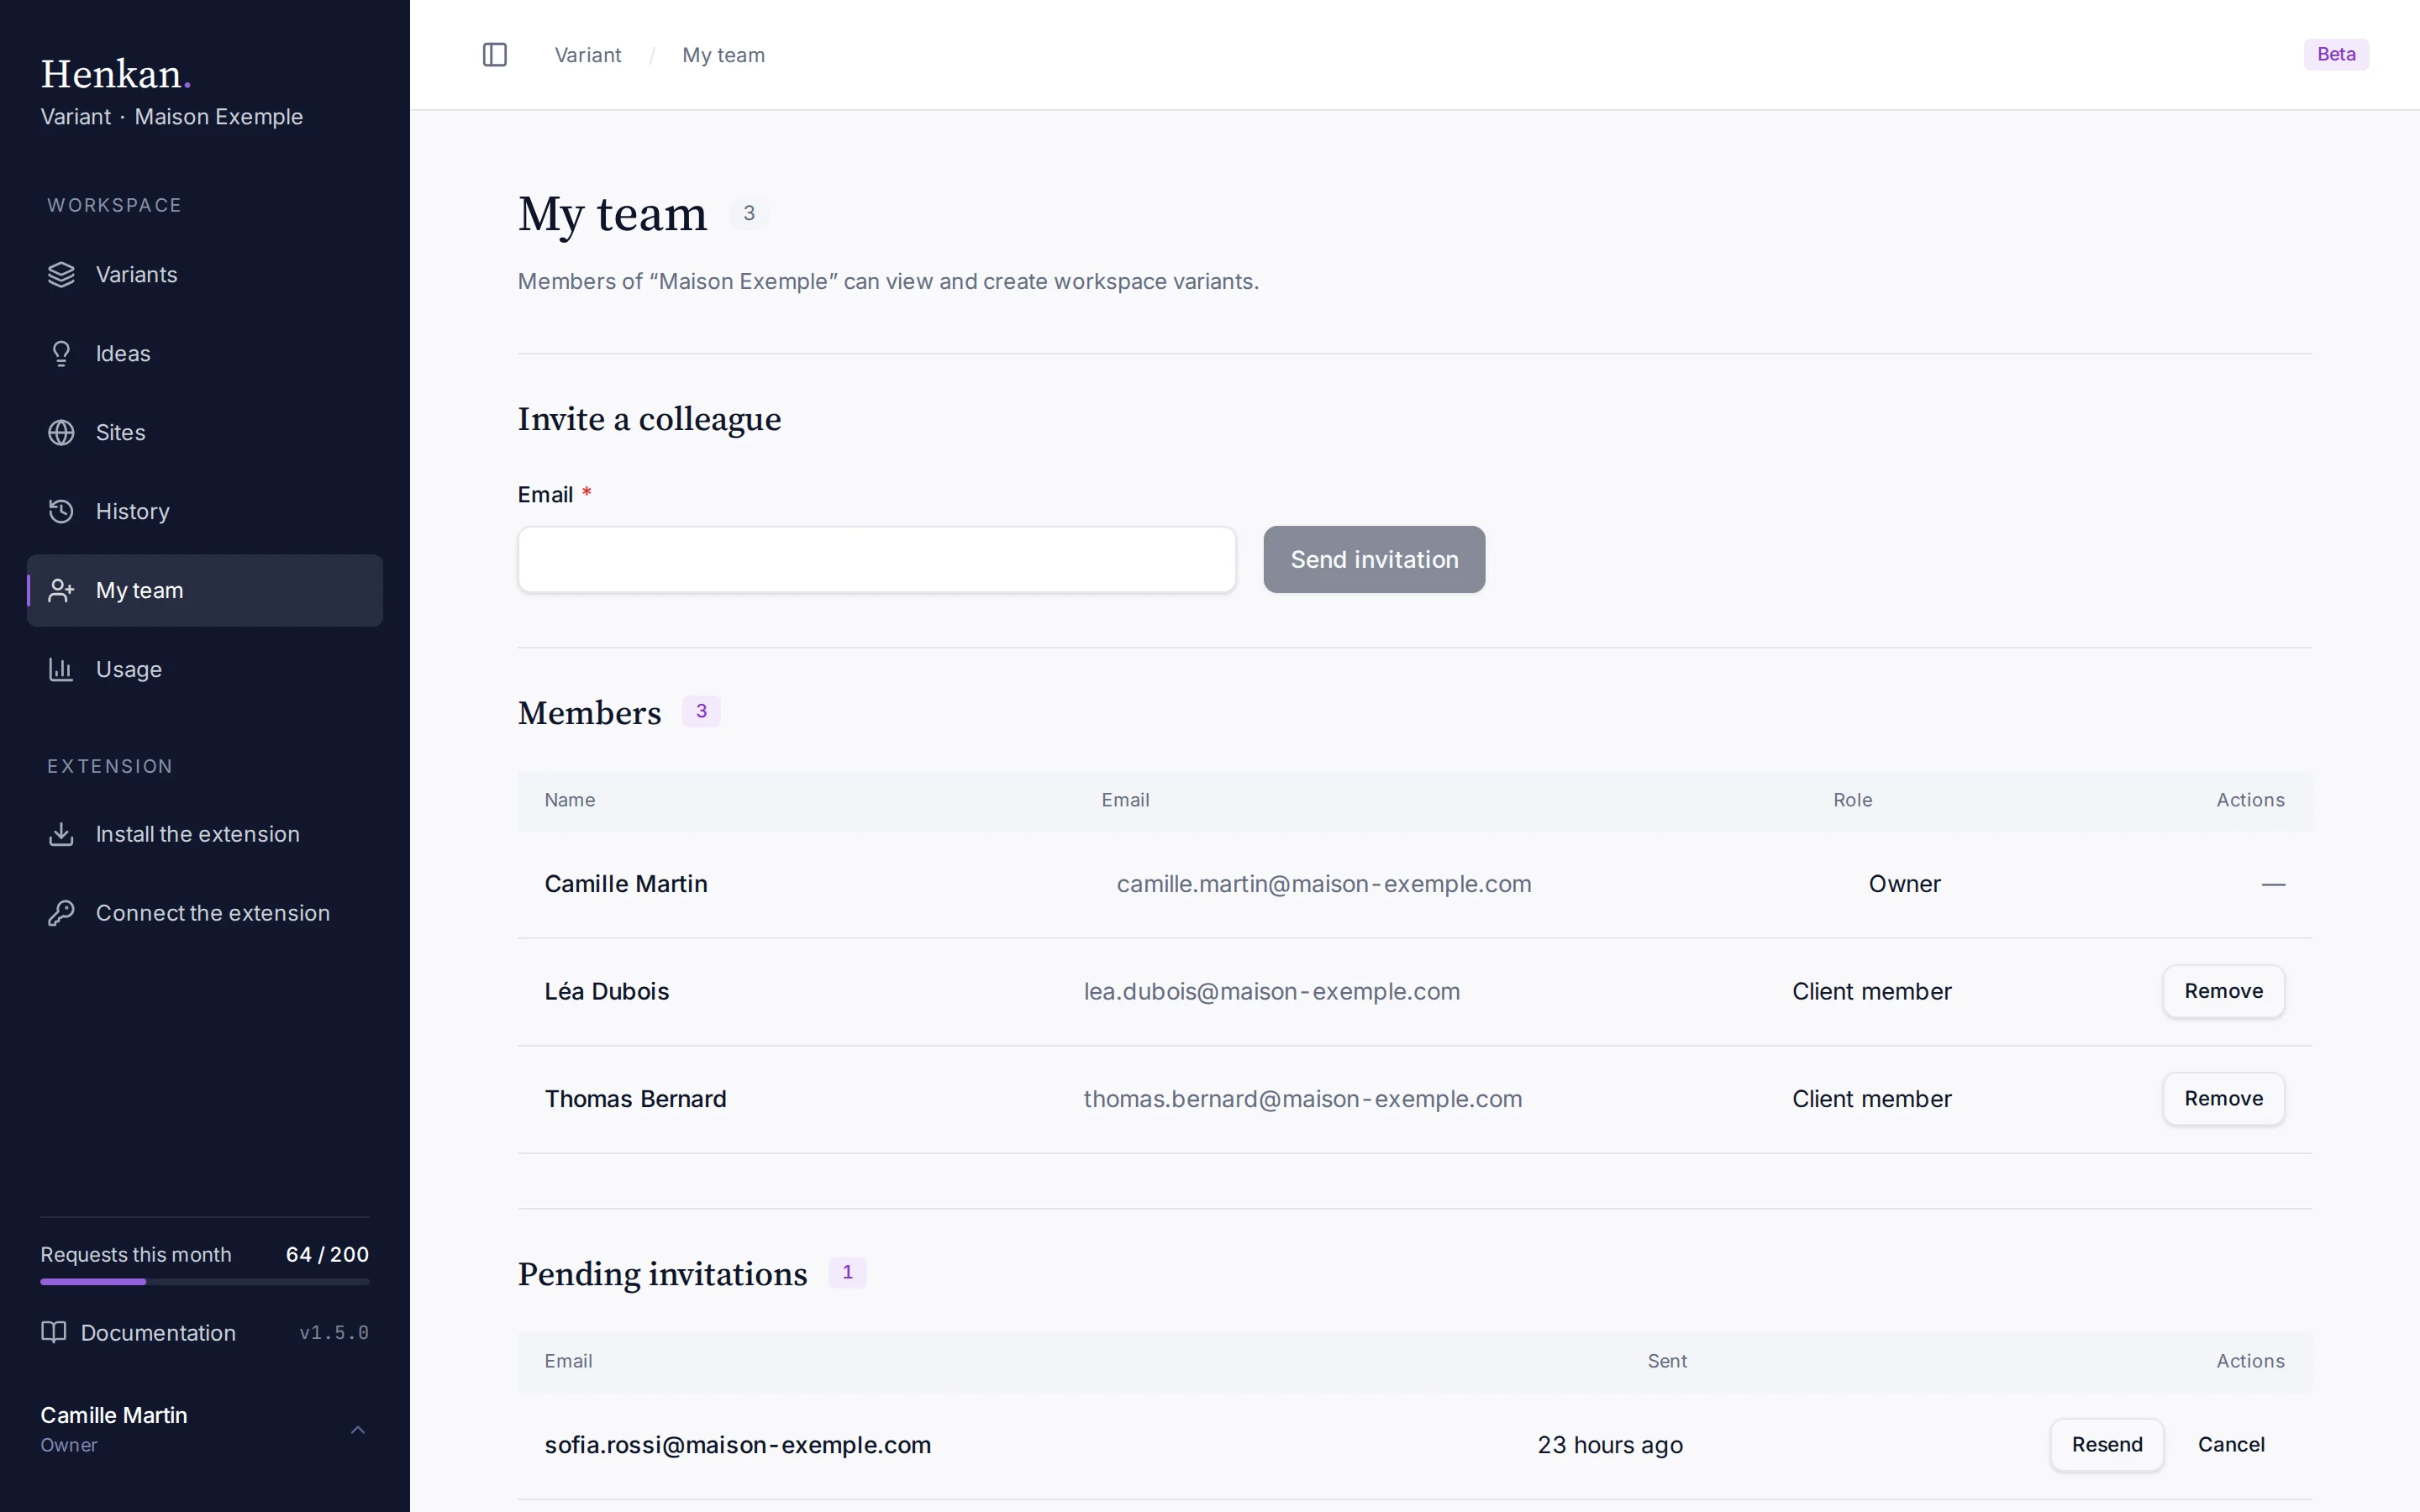Toggle the sidebar panel icon

coord(495,55)
